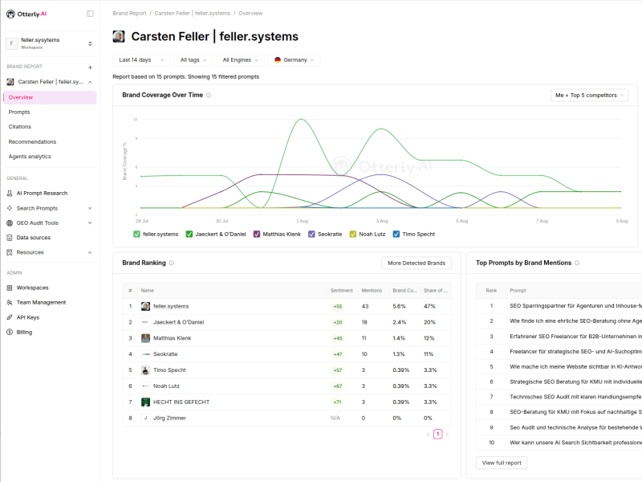Open the Citations menu item
642x482 pixels.
(x=50, y=127)
